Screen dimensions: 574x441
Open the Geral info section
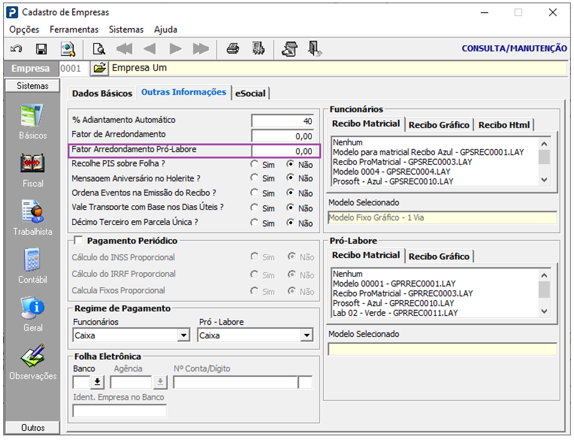click(x=33, y=313)
